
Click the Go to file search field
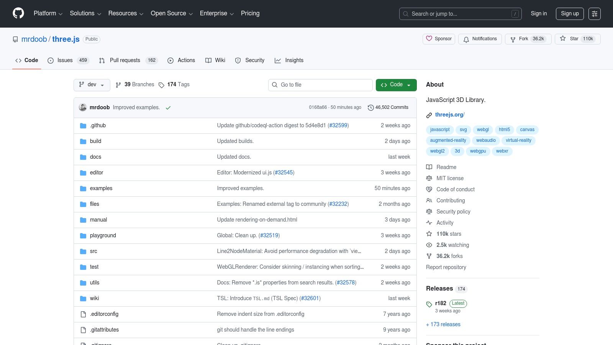[320, 85]
